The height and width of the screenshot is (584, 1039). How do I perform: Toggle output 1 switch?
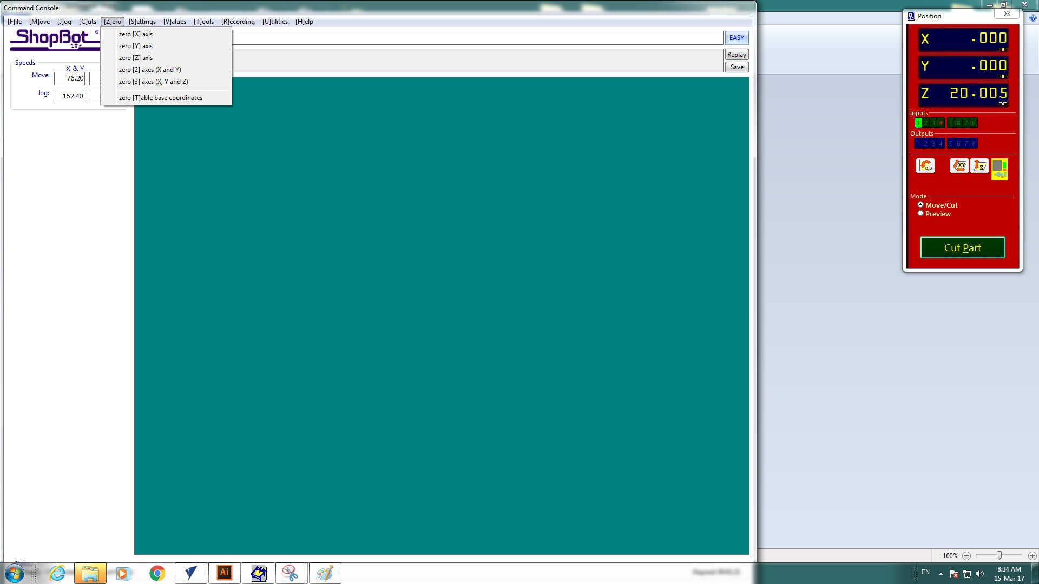coord(918,144)
